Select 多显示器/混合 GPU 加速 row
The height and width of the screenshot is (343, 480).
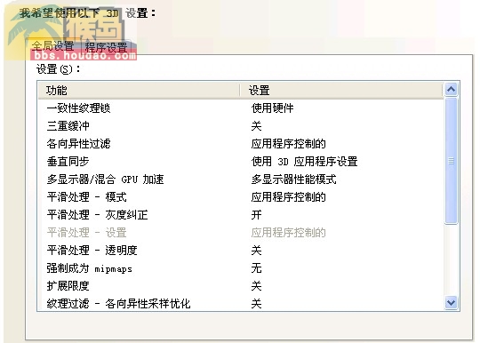[x=240, y=179]
